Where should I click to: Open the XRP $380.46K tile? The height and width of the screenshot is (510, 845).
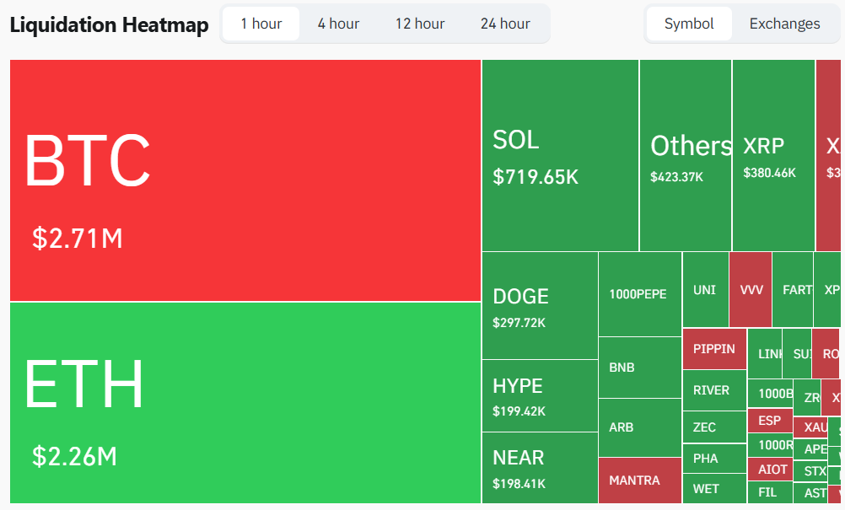(773, 156)
